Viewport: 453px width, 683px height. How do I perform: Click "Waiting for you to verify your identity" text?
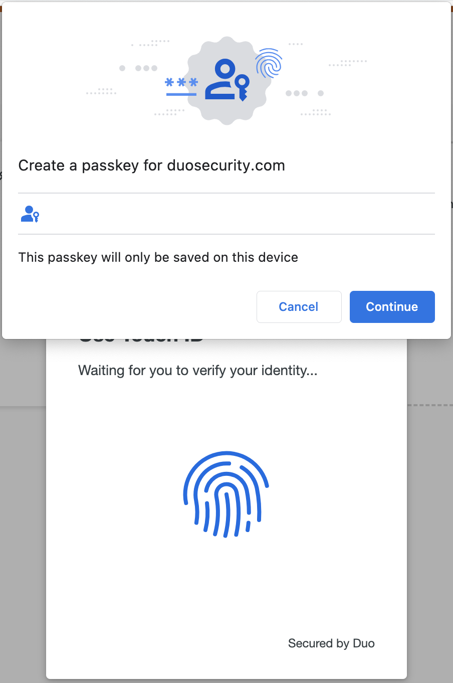tap(198, 371)
